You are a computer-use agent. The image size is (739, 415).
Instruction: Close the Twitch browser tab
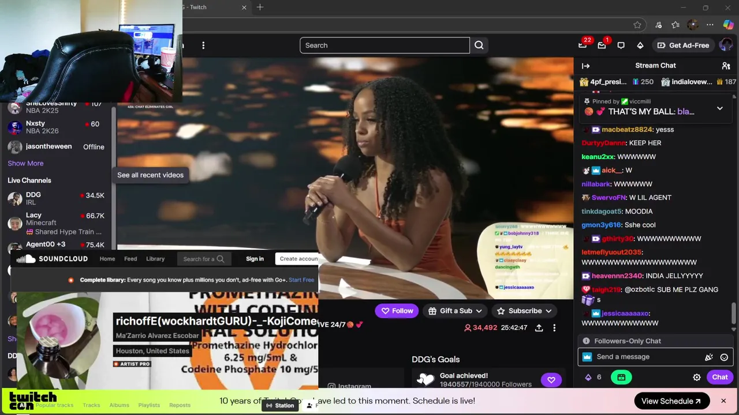tap(244, 7)
